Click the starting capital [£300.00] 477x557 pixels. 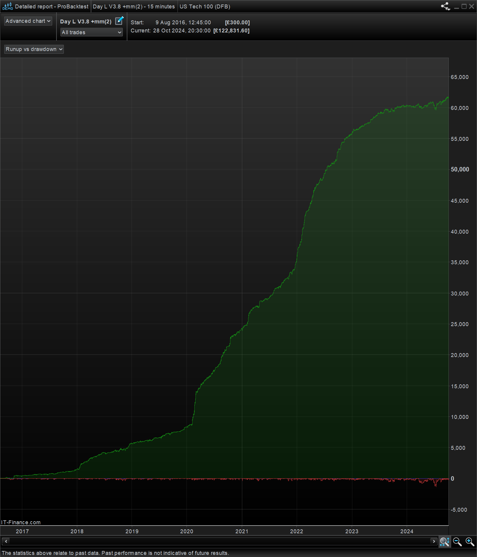click(237, 23)
